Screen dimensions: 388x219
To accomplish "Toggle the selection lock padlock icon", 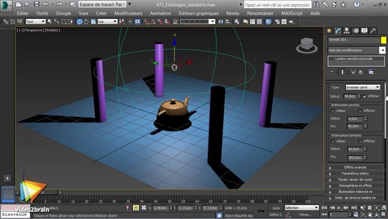I will click(x=135, y=208).
